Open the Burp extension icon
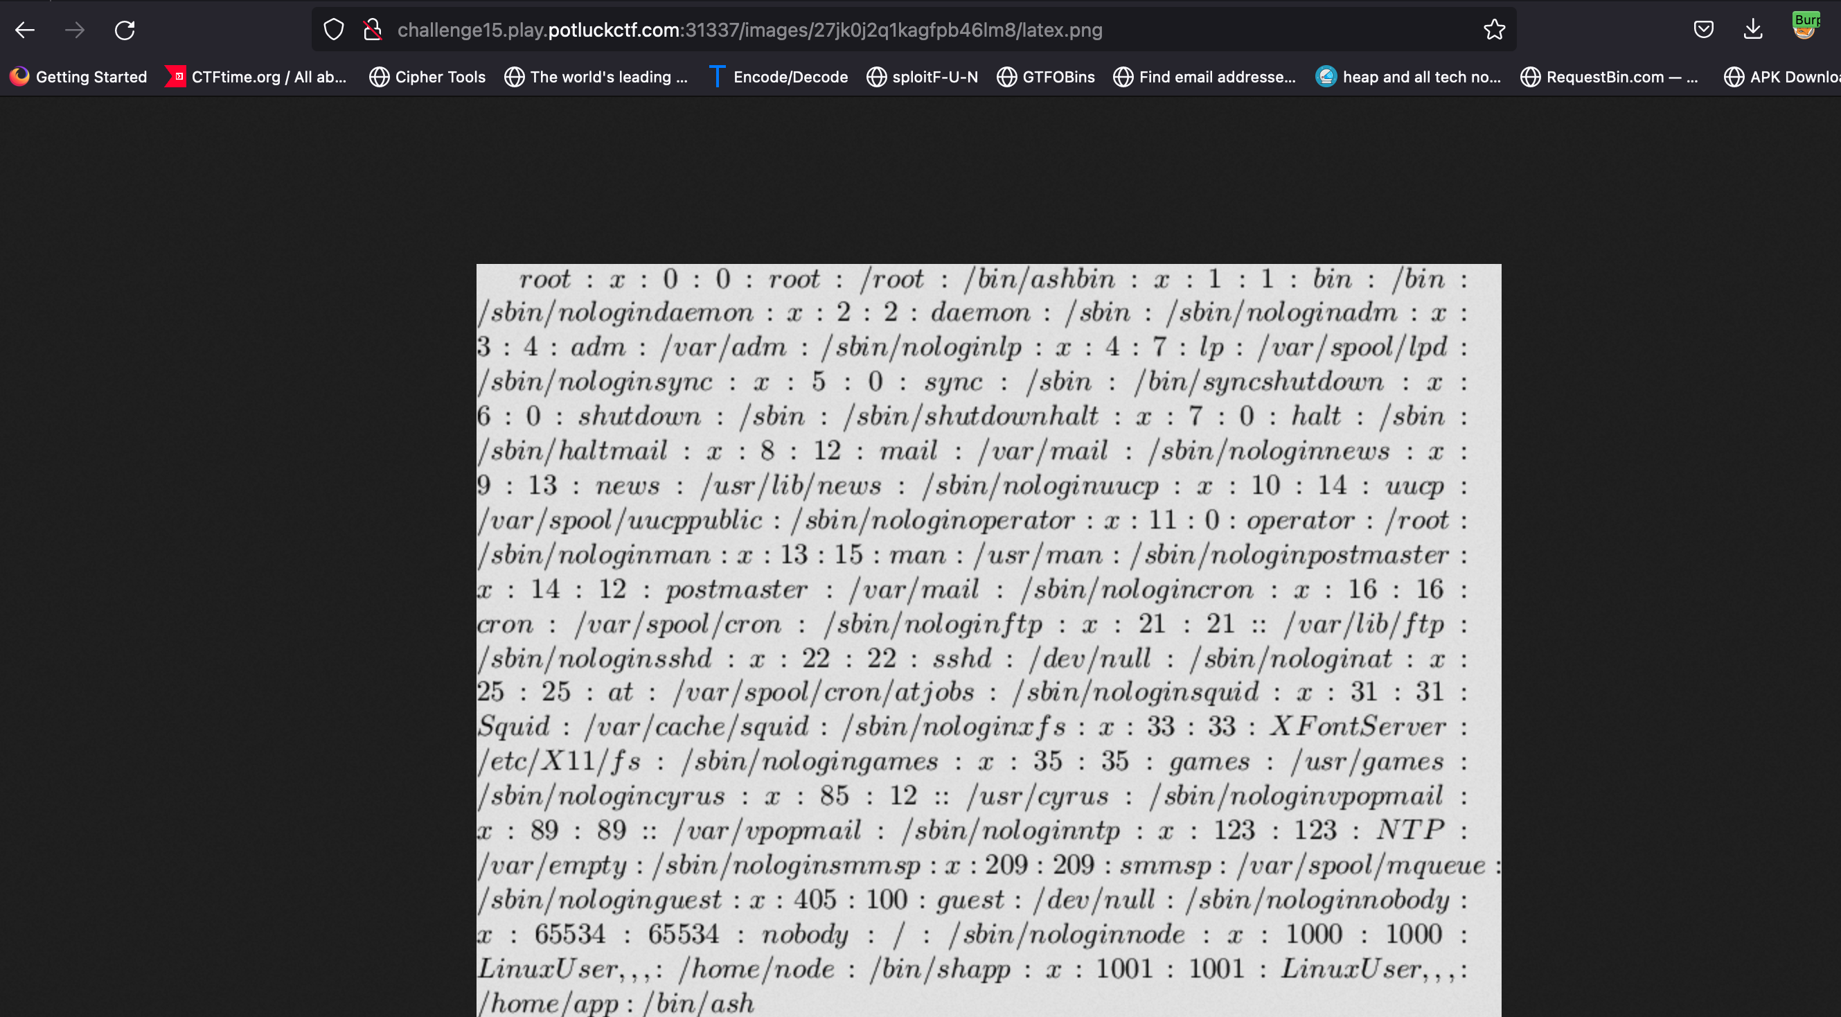 coord(1806,26)
